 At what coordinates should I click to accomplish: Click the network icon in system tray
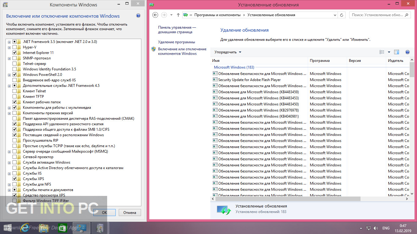(x=368, y=228)
